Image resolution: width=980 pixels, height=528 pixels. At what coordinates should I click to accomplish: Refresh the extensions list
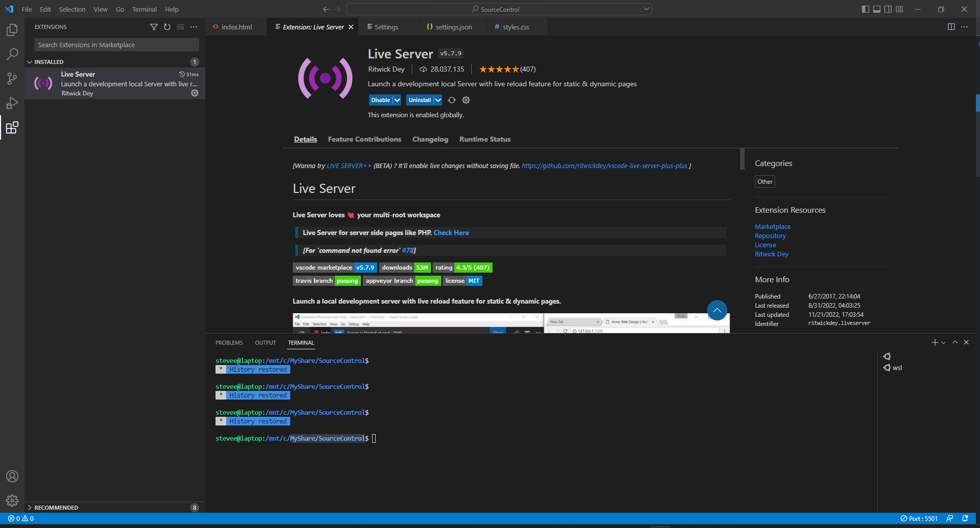click(167, 27)
